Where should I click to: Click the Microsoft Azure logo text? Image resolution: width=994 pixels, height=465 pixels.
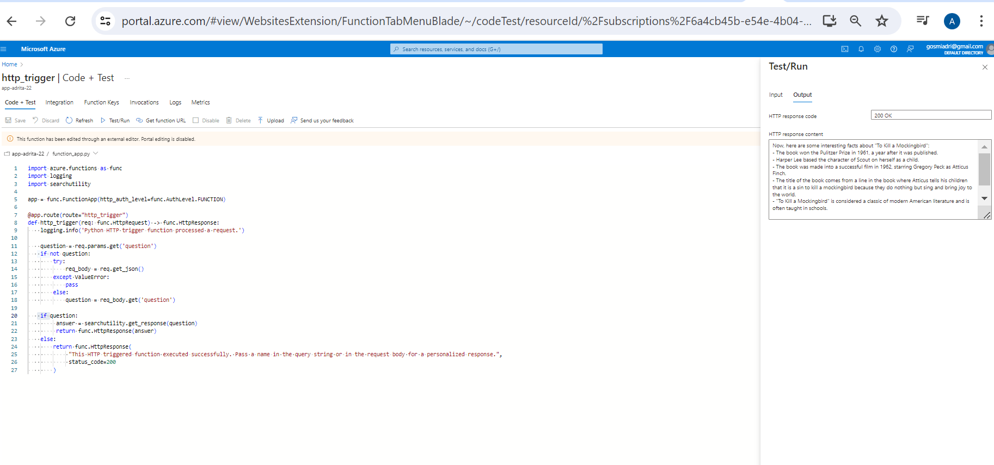(43, 49)
